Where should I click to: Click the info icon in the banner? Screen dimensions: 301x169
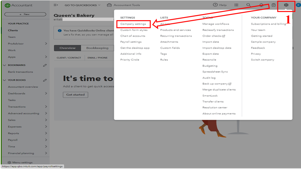[x=60, y=31]
